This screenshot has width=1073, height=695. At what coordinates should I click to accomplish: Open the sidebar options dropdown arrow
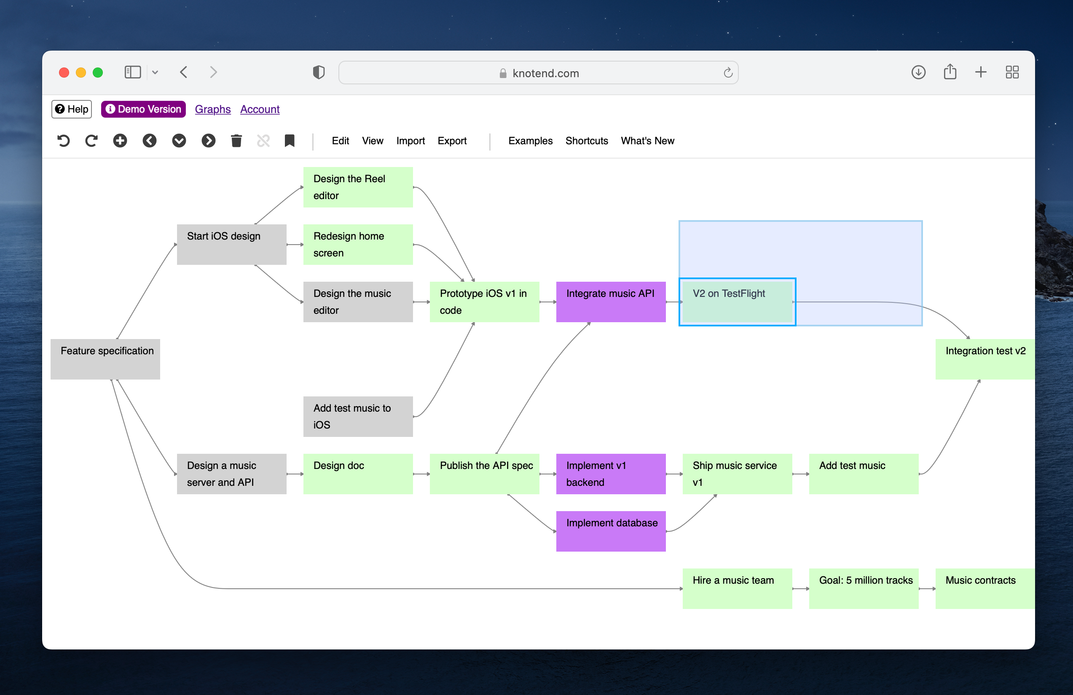click(x=155, y=72)
